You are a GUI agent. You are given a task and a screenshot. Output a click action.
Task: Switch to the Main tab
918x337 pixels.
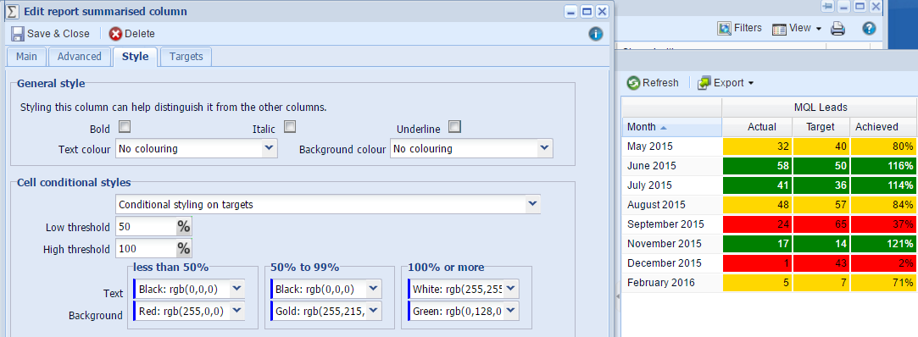tap(26, 57)
